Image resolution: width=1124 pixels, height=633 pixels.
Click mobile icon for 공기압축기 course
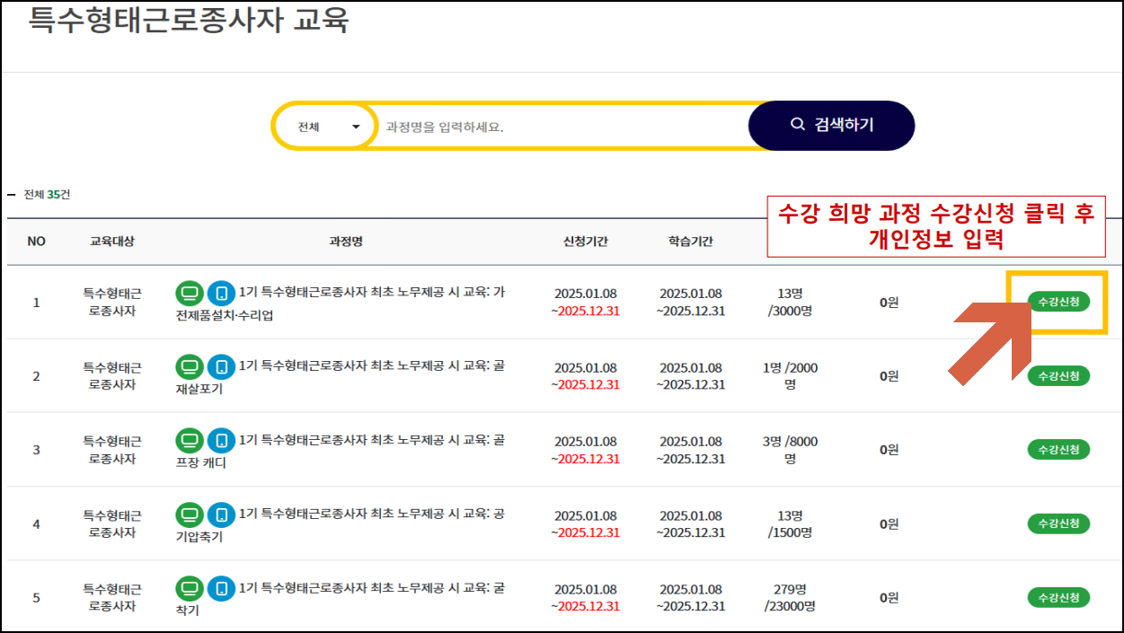[221, 515]
